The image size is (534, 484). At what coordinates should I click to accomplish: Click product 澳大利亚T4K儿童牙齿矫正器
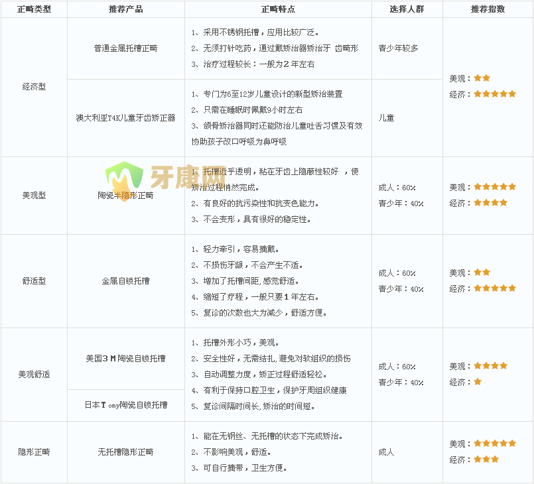[x=125, y=118]
